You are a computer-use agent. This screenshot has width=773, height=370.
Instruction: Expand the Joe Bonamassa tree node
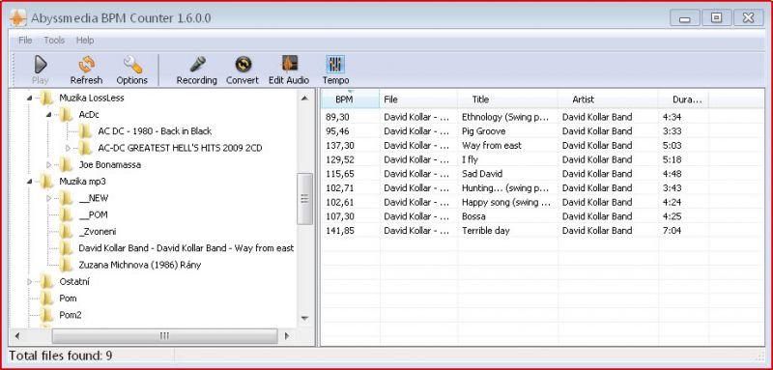49,164
